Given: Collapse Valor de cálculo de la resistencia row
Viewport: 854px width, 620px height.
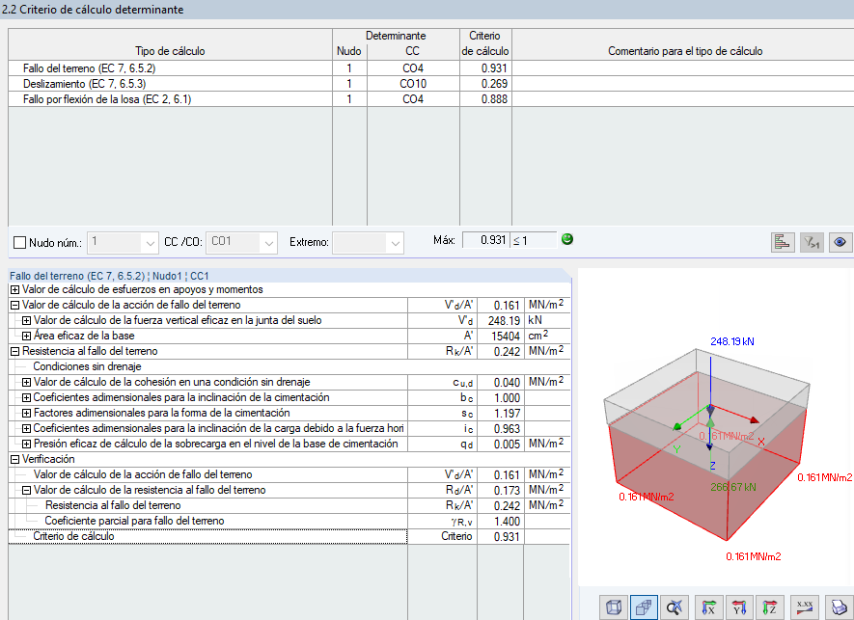Looking at the screenshot, I should (26, 490).
